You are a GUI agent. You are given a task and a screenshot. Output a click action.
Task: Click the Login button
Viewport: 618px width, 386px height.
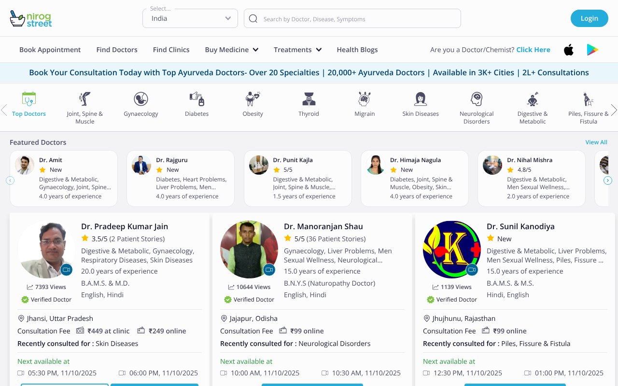[590, 18]
